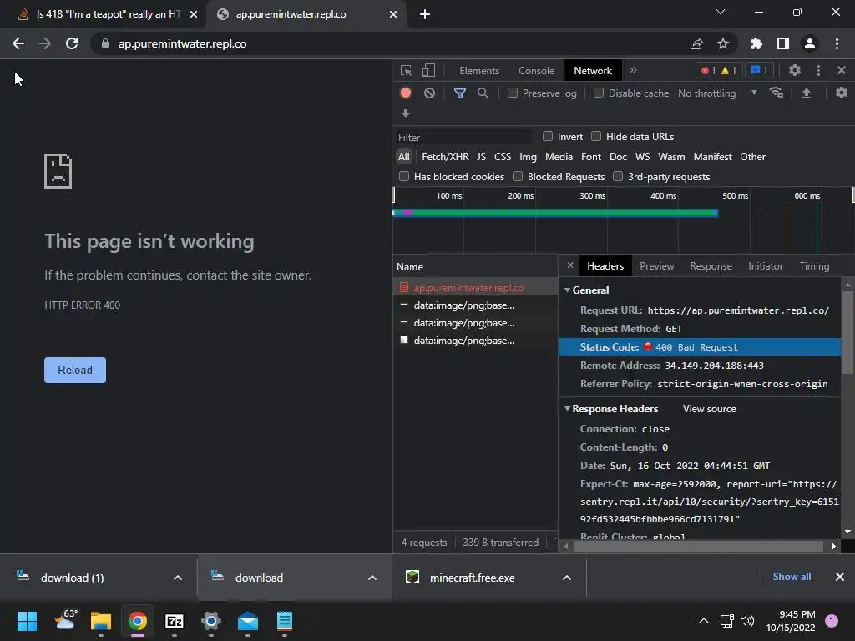This screenshot has height=641, width=855.
Task: Open network conditions wifi icon
Action: coord(777,93)
